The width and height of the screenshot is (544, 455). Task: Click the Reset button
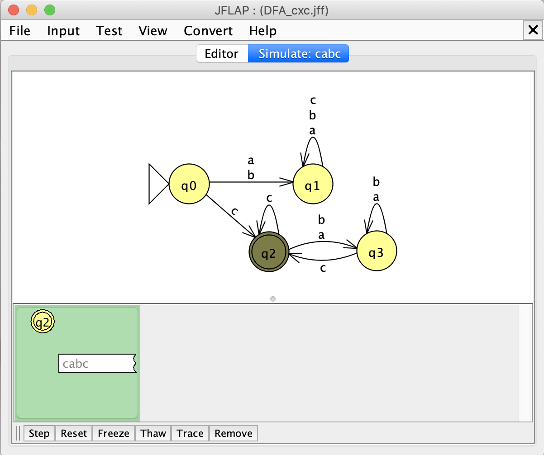(x=74, y=433)
